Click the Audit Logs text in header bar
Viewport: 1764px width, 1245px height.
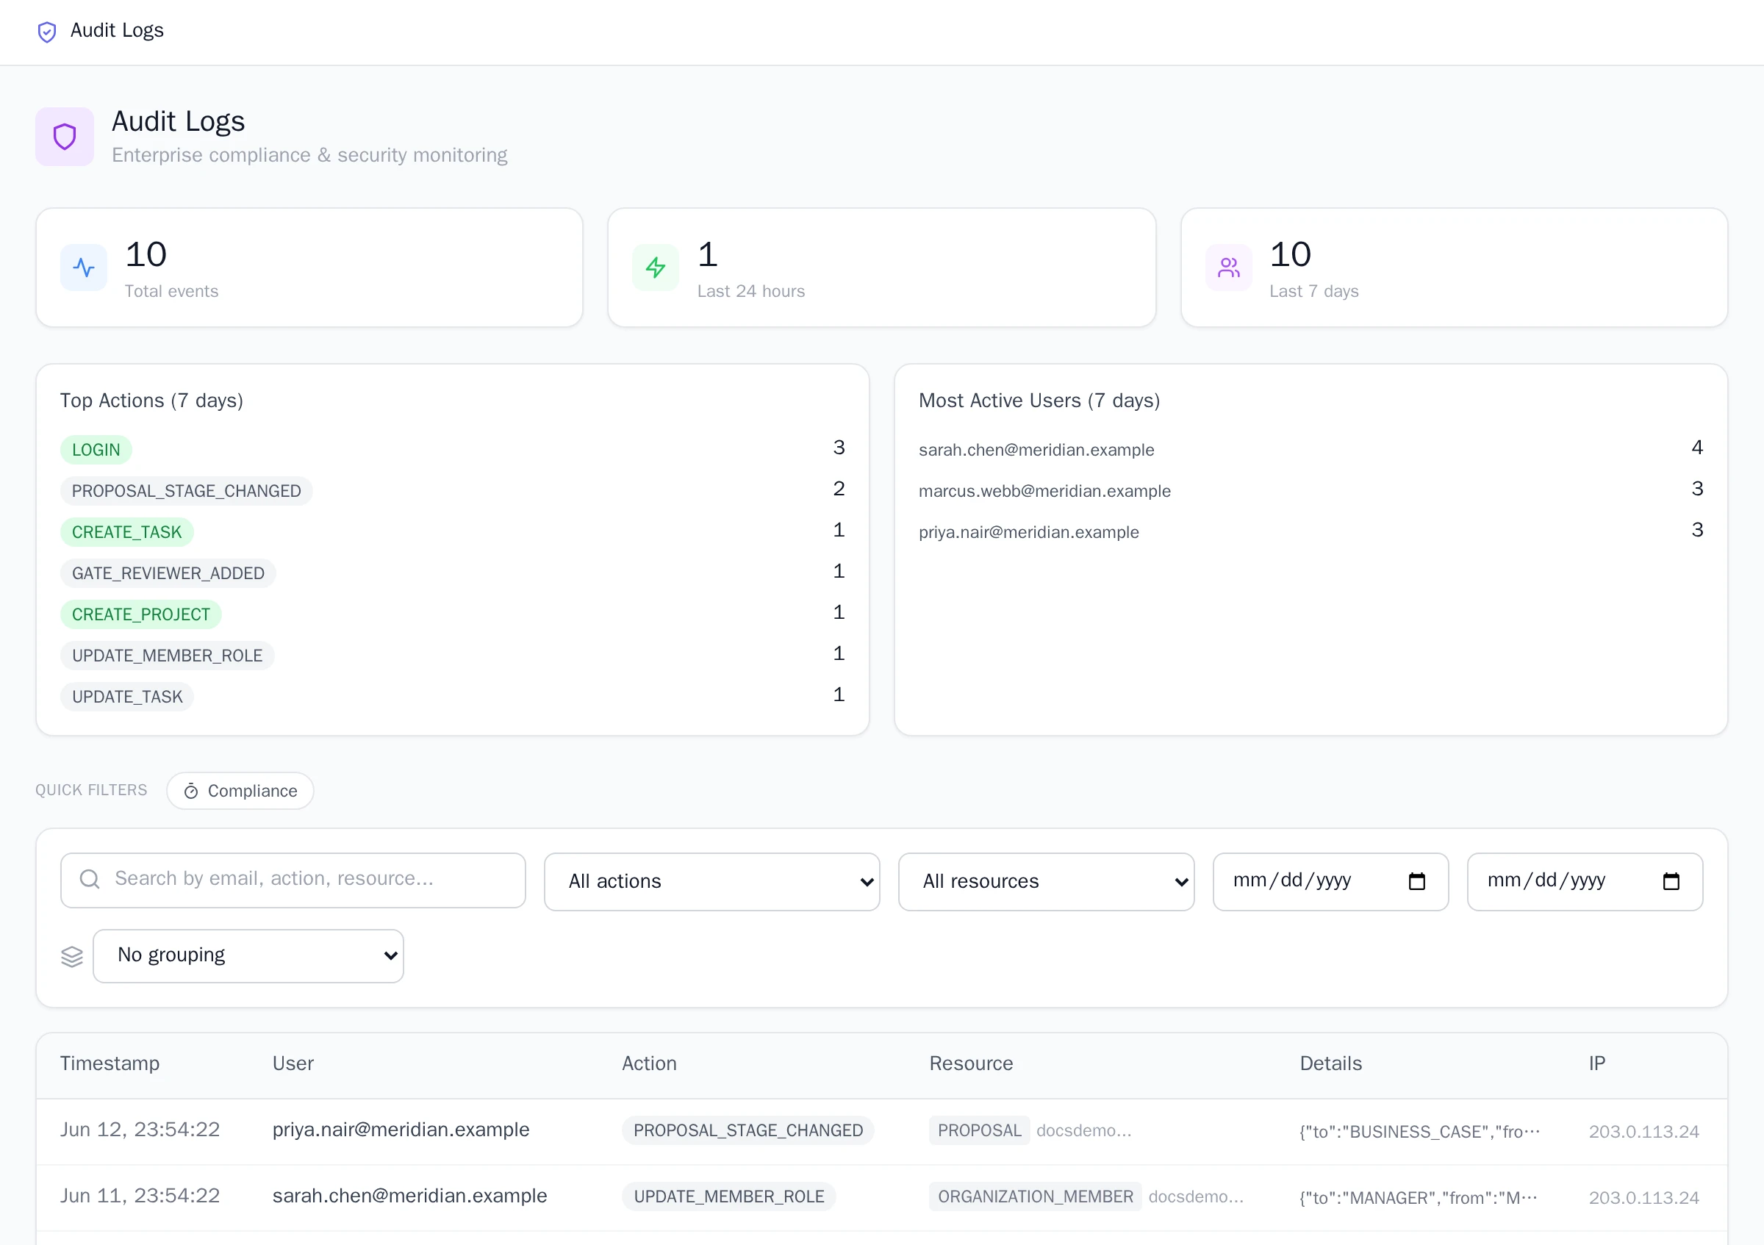tap(117, 30)
